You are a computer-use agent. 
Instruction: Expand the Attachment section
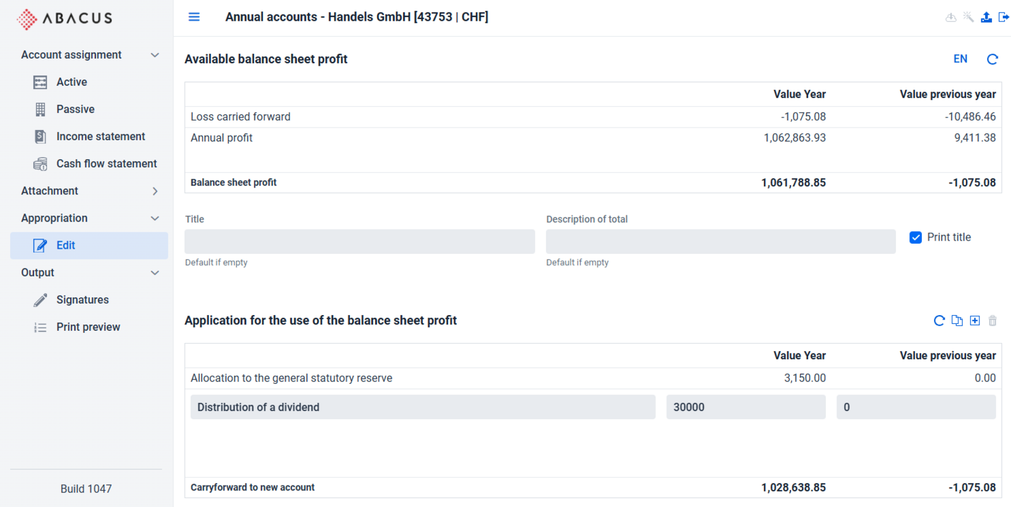tap(155, 191)
